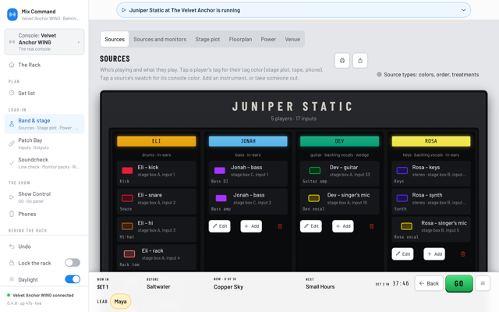Click the trash icon in Rosa's column
Viewport: 499px width, 312px height.
tap(463, 254)
